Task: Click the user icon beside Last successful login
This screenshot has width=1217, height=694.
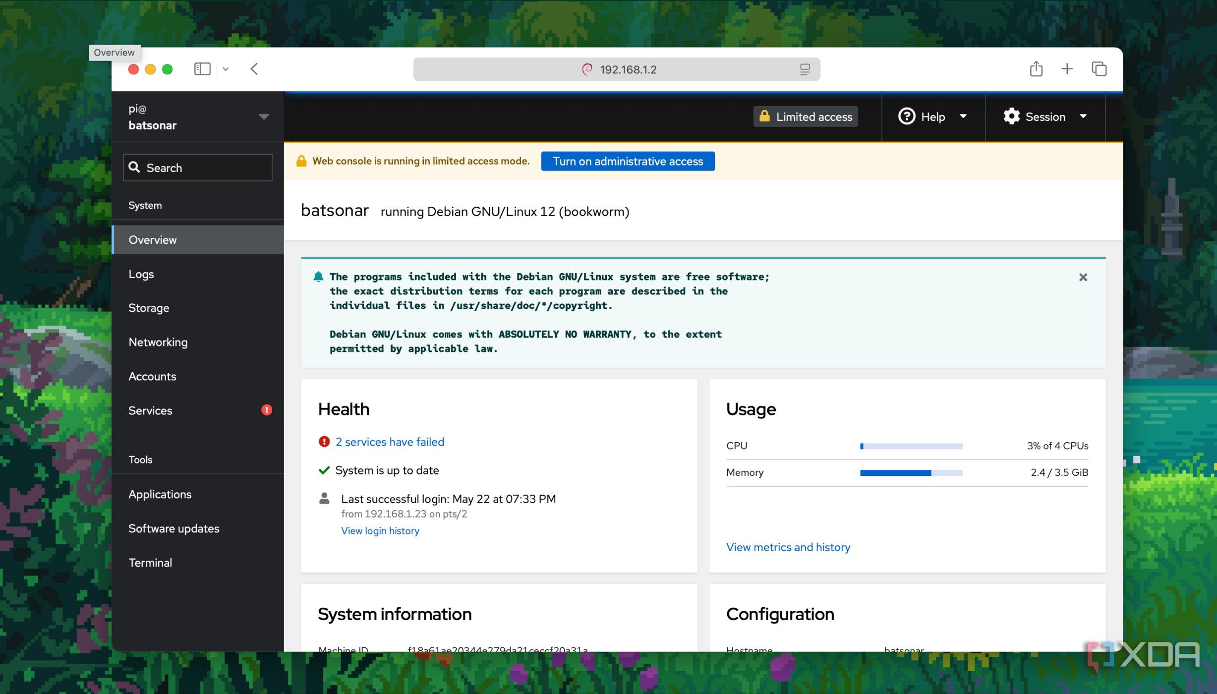Action: pos(324,498)
